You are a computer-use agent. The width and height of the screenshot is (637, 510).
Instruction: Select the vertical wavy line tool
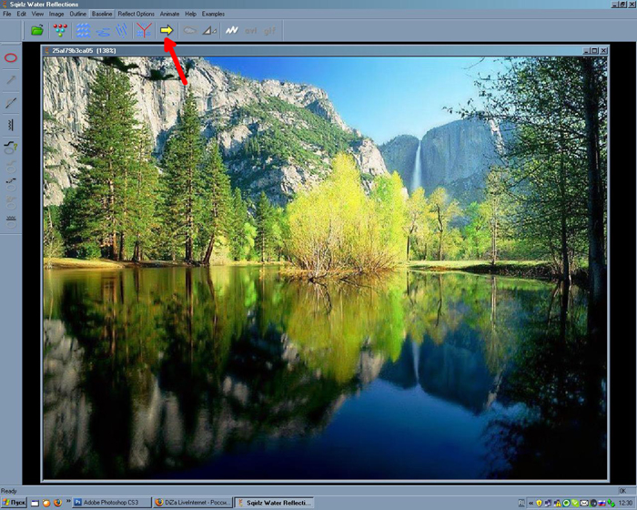click(11, 125)
